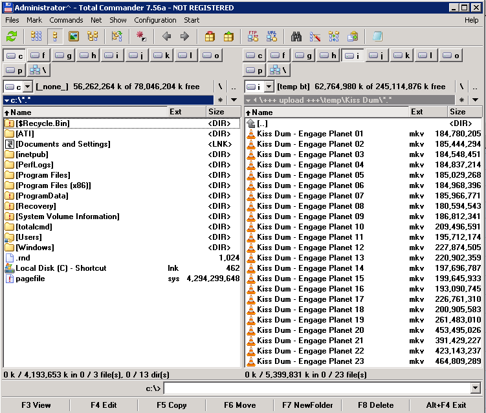Select the [Program Files] folder
The image size is (486, 413).
[122, 175]
